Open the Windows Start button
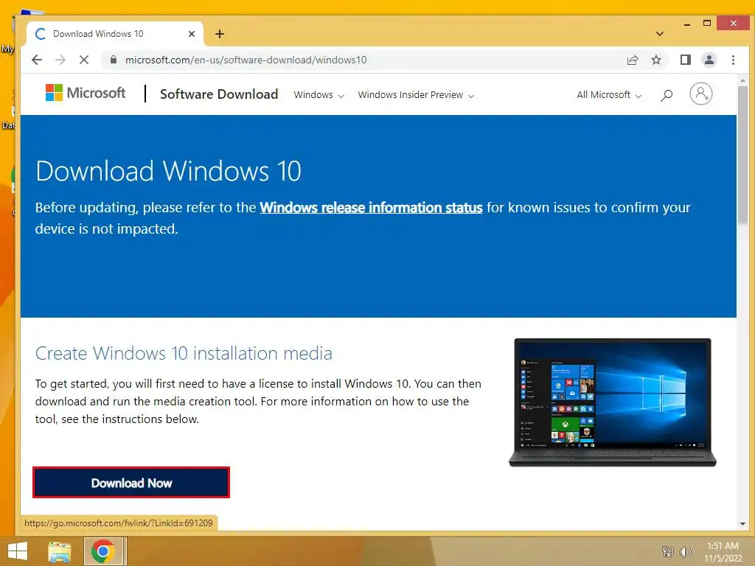Image resolution: width=755 pixels, height=566 pixels. click(18, 551)
